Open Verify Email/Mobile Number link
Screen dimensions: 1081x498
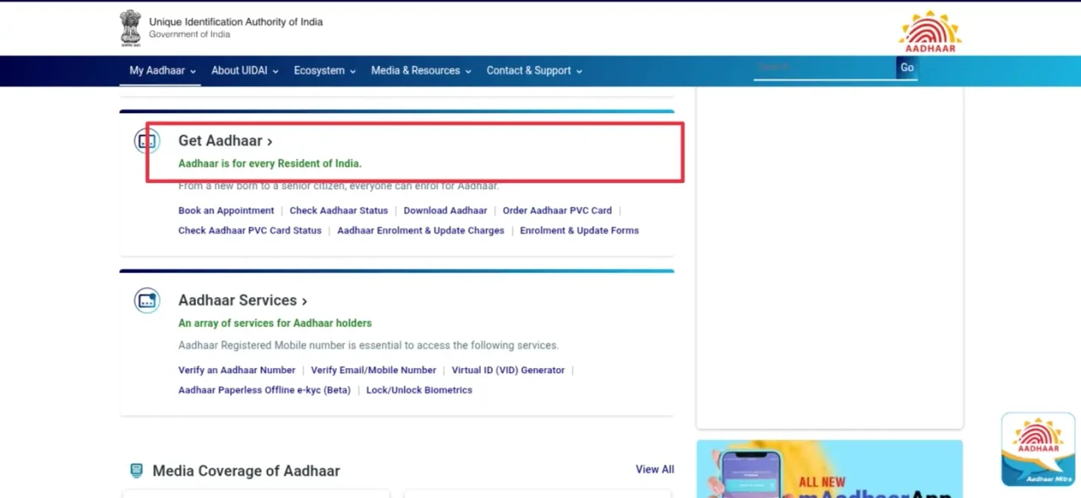(x=374, y=371)
